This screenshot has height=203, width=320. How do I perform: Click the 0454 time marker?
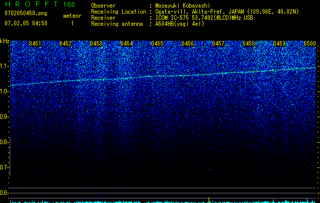tap(127, 44)
